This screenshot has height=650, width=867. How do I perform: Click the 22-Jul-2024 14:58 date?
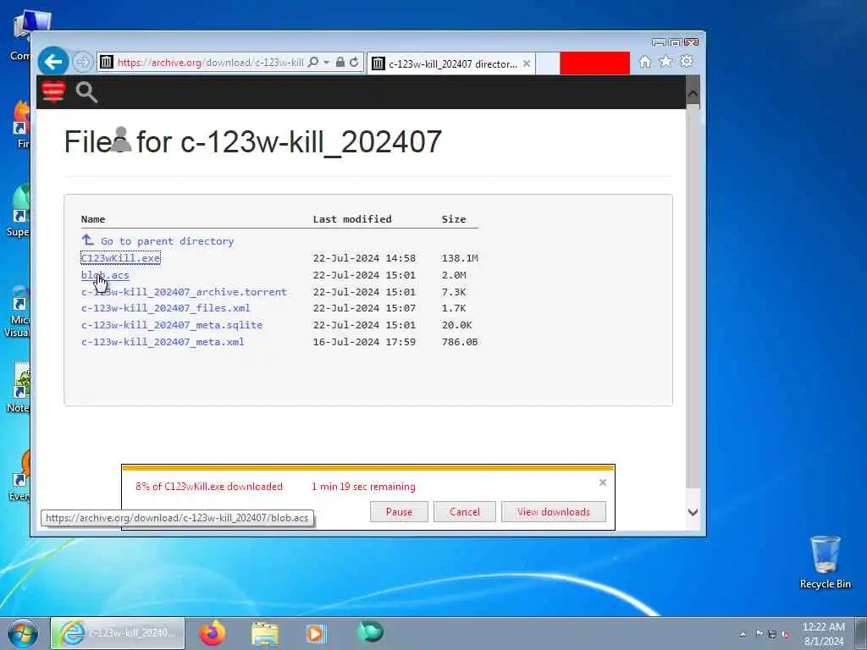(x=364, y=257)
